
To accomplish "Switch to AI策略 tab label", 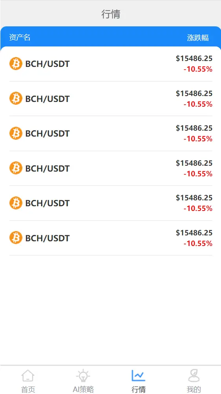I will pos(84,390).
